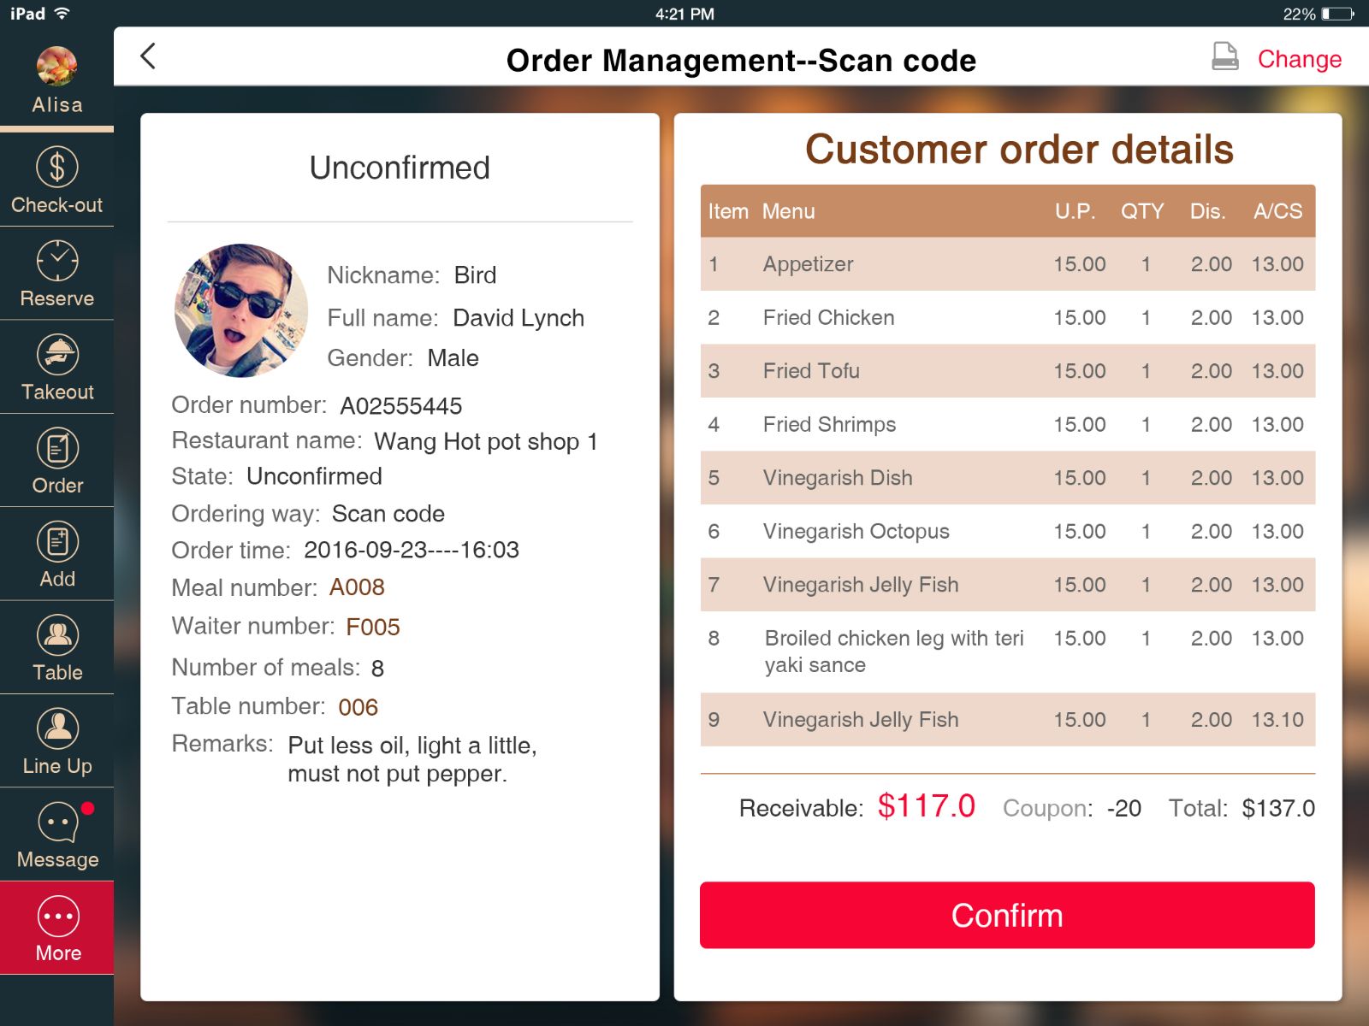The height and width of the screenshot is (1026, 1369).
Task: Tap the Change link
Action: coord(1298,59)
